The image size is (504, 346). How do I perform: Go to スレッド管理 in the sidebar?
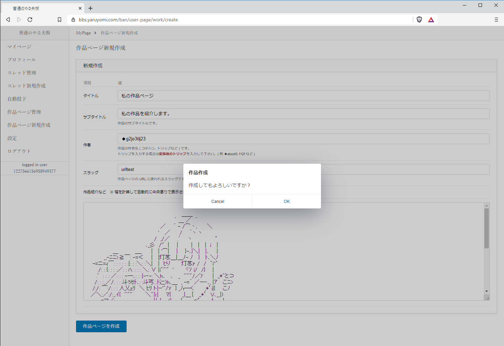point(22,73)
